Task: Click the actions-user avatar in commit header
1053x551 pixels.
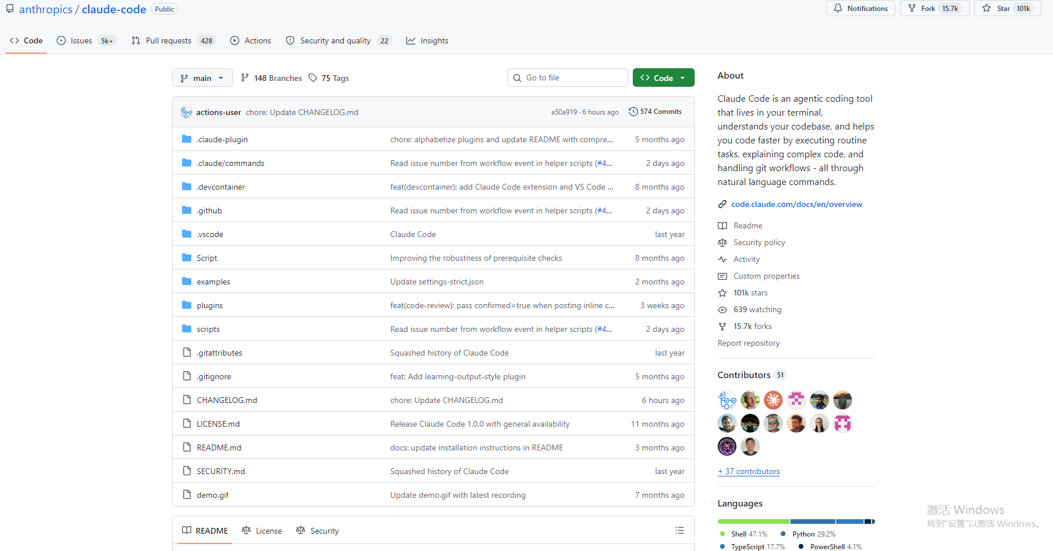Action: tap(186, 112)
